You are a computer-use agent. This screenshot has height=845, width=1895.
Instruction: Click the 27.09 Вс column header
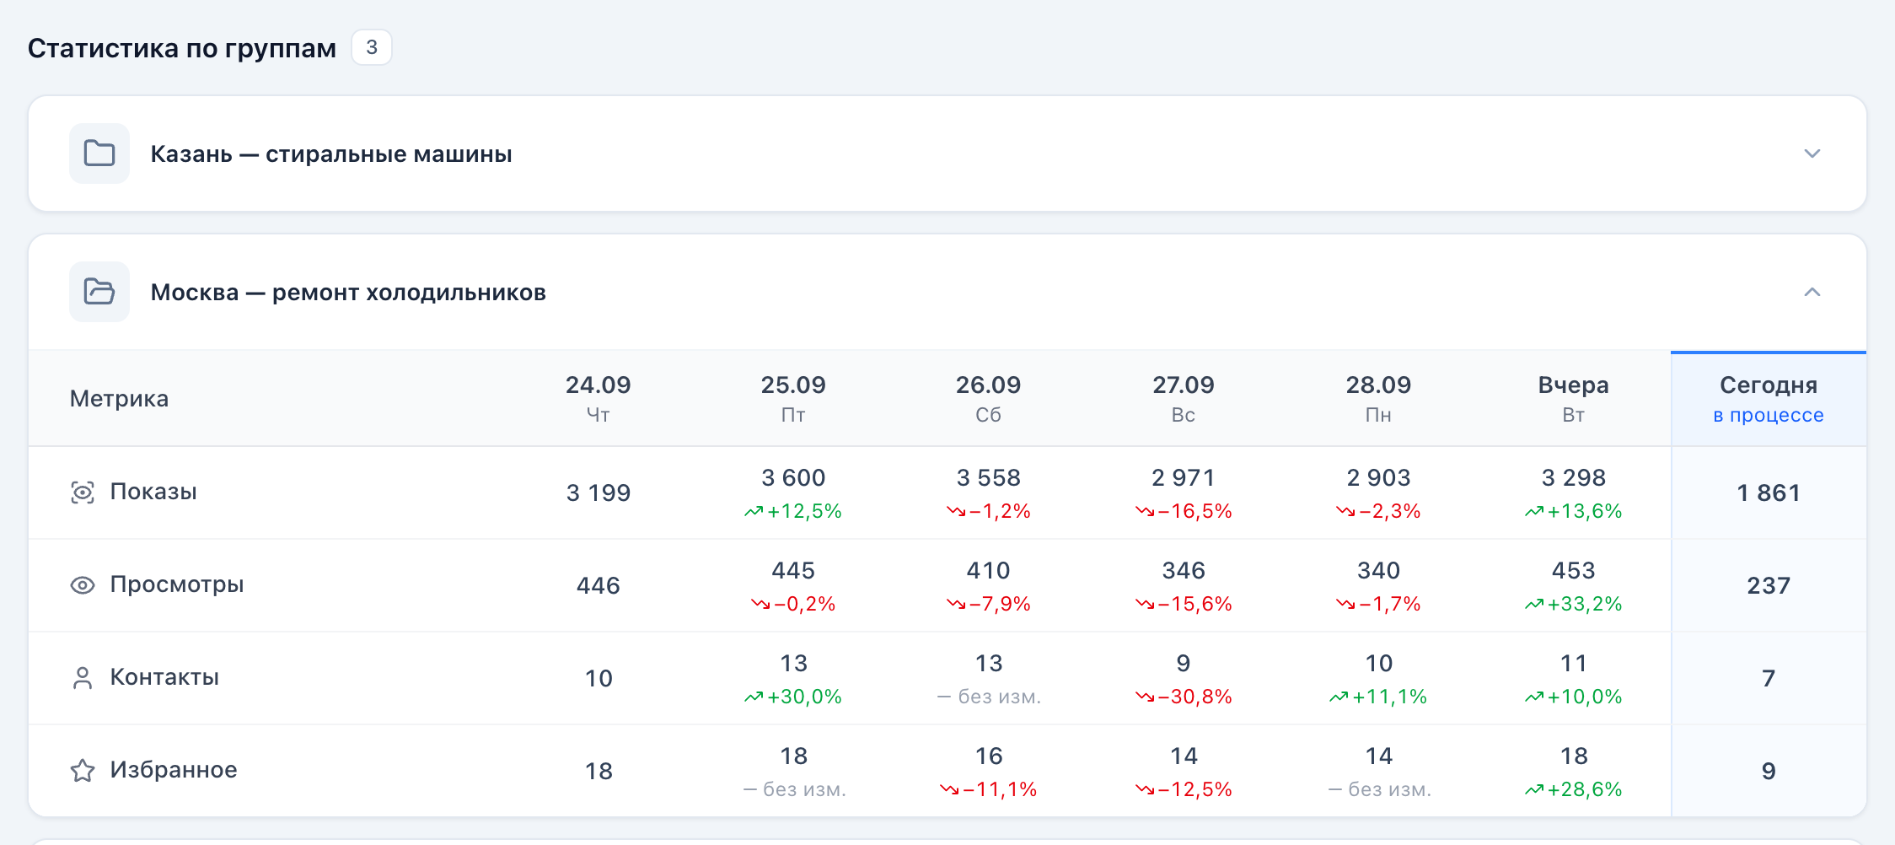click(1184, 399)
